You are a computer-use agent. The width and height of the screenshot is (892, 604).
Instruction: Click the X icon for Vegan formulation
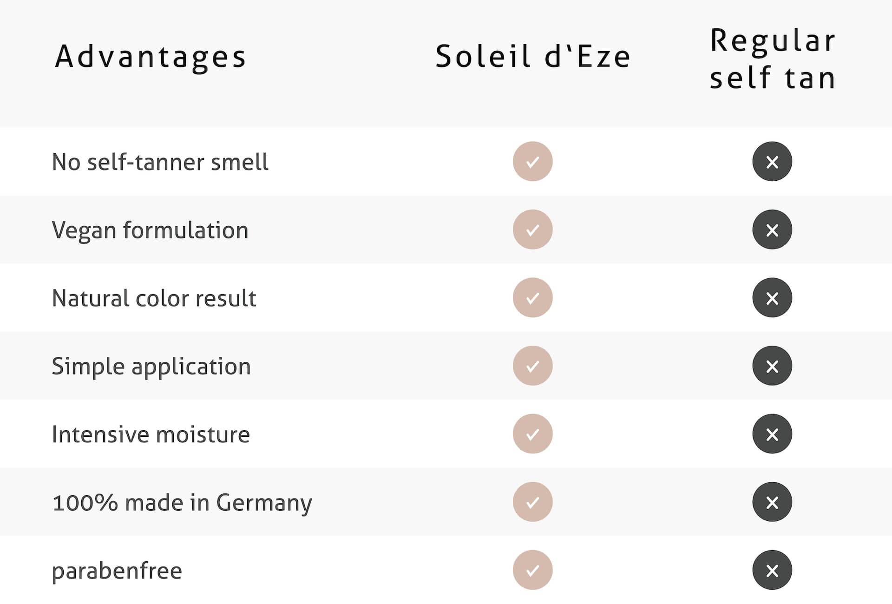(x=772, y=230)
